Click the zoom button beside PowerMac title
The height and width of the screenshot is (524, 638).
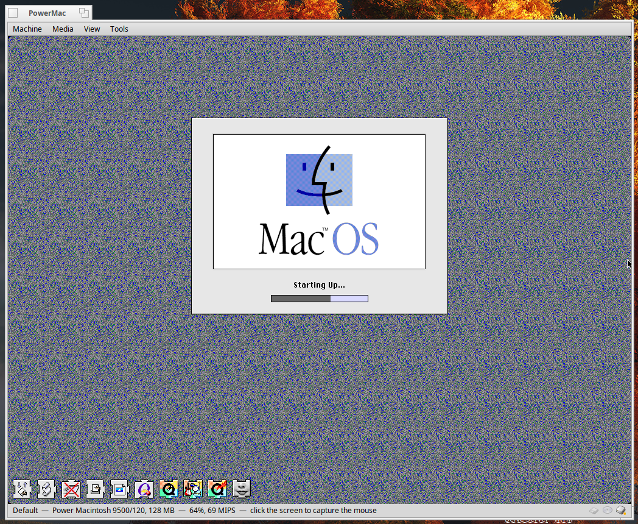pos(84,13)
